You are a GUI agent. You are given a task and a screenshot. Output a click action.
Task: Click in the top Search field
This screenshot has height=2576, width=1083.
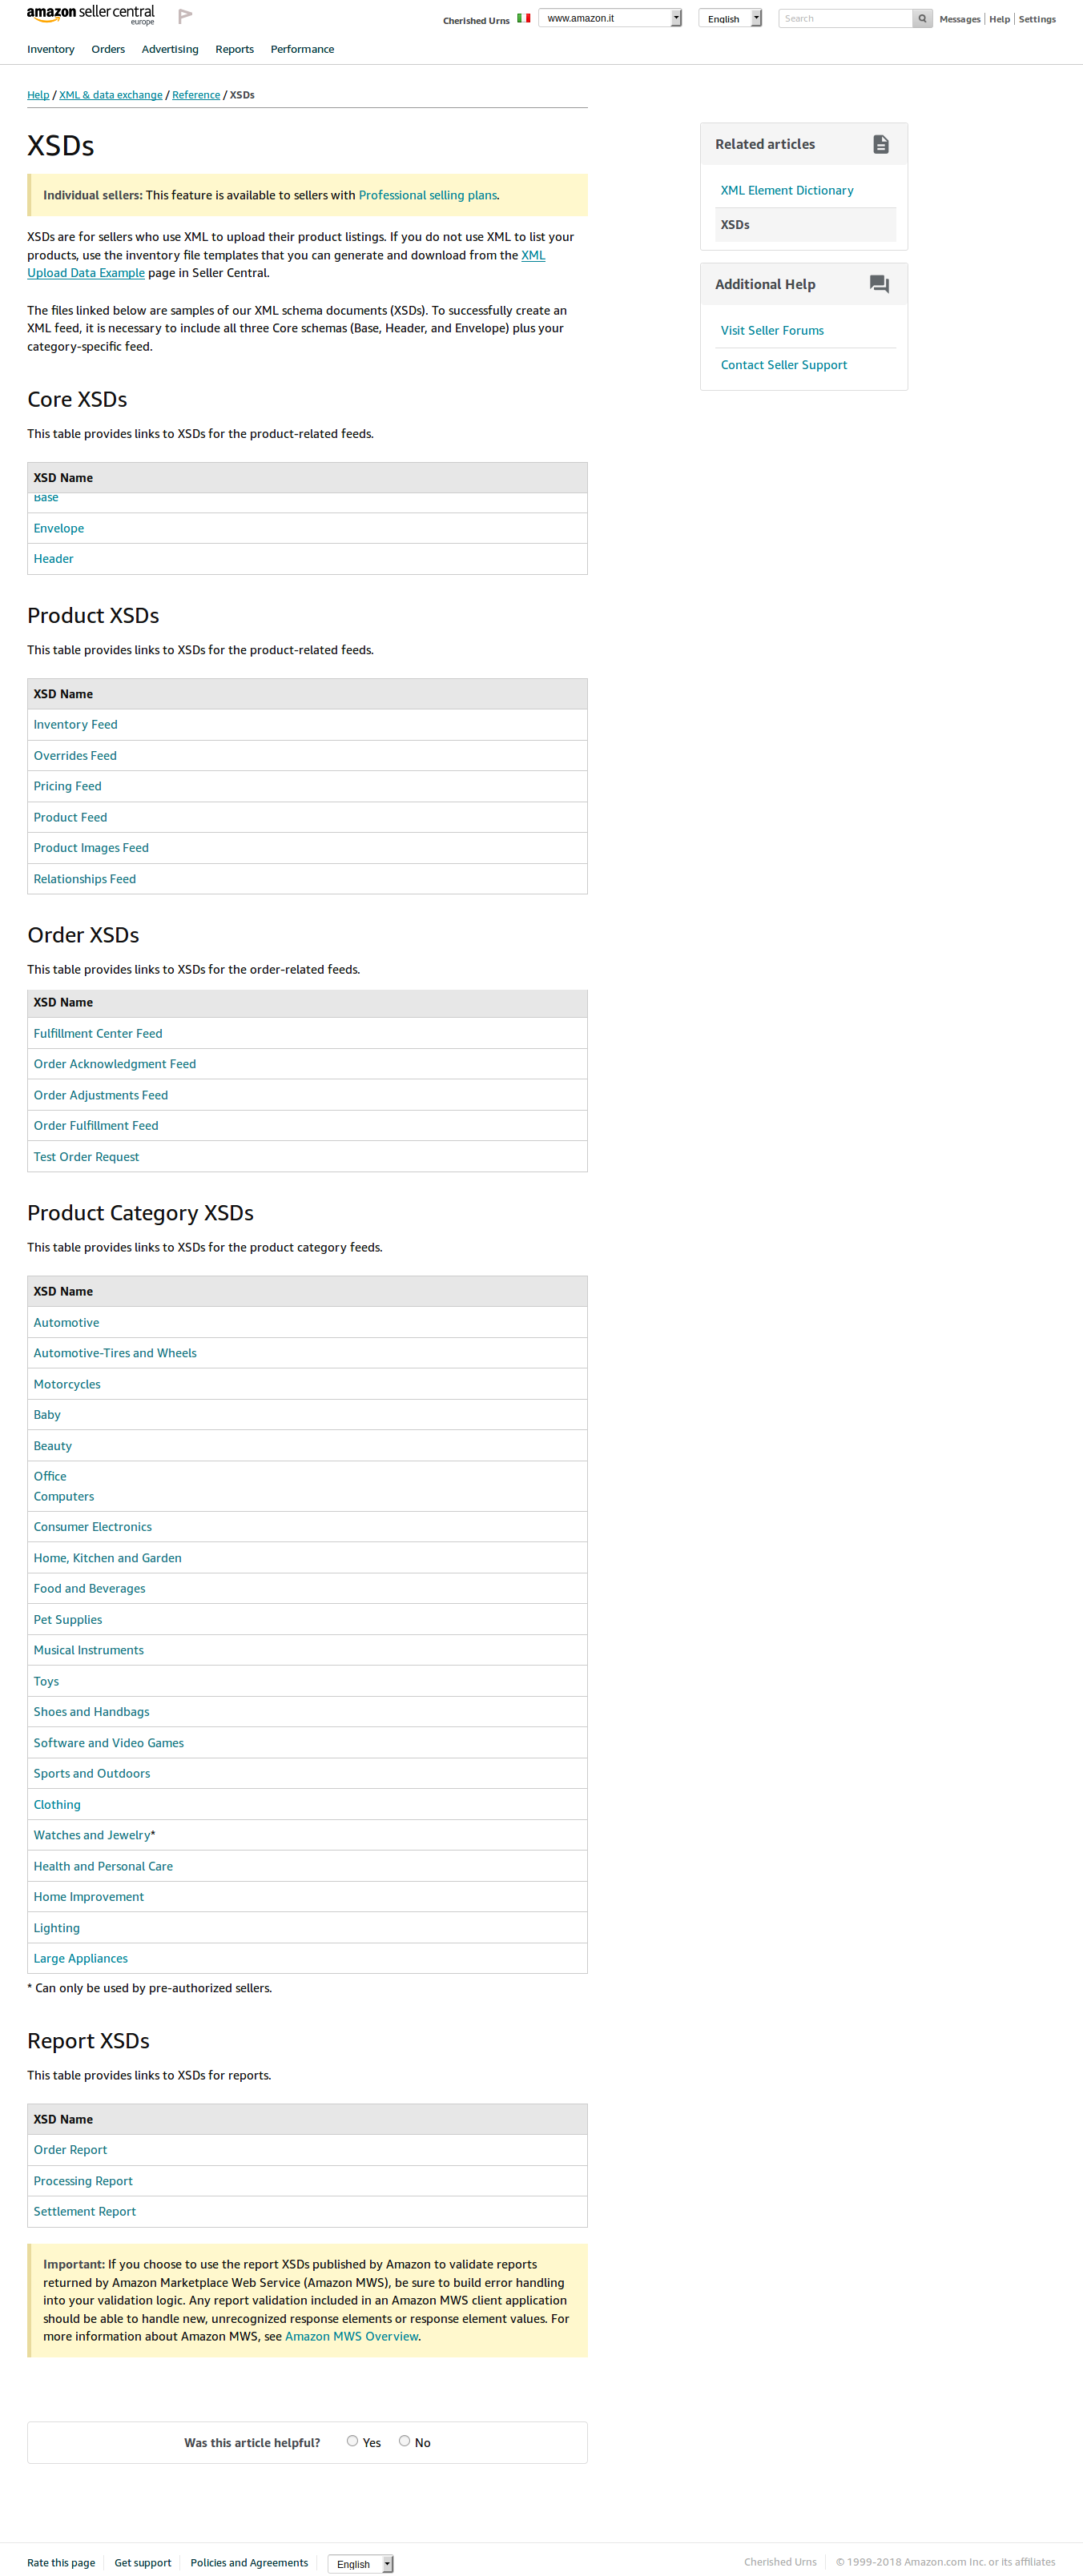pyautogui.click(x=845, y=19)
